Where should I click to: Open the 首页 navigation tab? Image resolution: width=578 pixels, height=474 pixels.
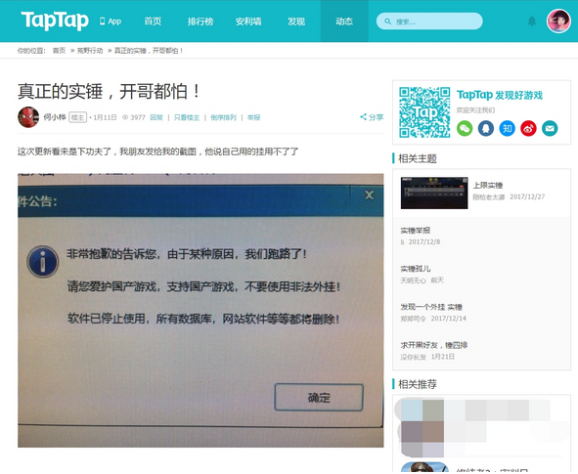(x=153, y=22)
